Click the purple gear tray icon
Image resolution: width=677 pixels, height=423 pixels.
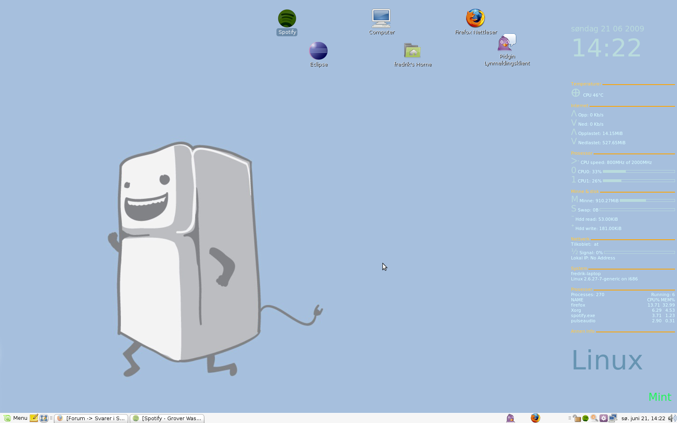click(x=603, y=418)
